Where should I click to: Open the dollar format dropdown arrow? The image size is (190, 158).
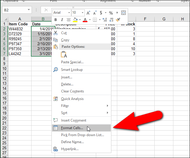pyautogui.click(x=106, y=13)
